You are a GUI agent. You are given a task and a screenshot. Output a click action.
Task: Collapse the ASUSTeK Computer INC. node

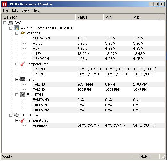click(11, 28)
